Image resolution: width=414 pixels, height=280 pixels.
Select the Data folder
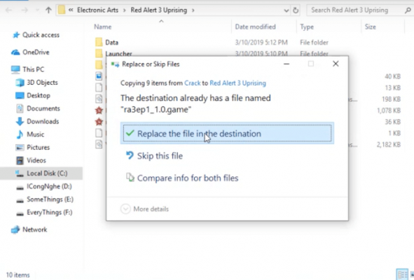(111, 43)
